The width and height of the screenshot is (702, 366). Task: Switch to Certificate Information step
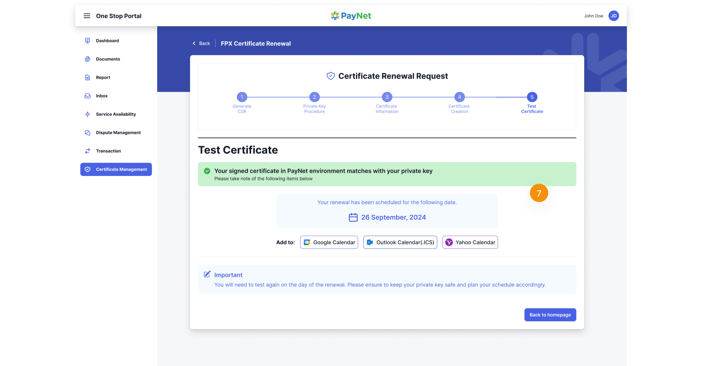(x=386, y=97)
